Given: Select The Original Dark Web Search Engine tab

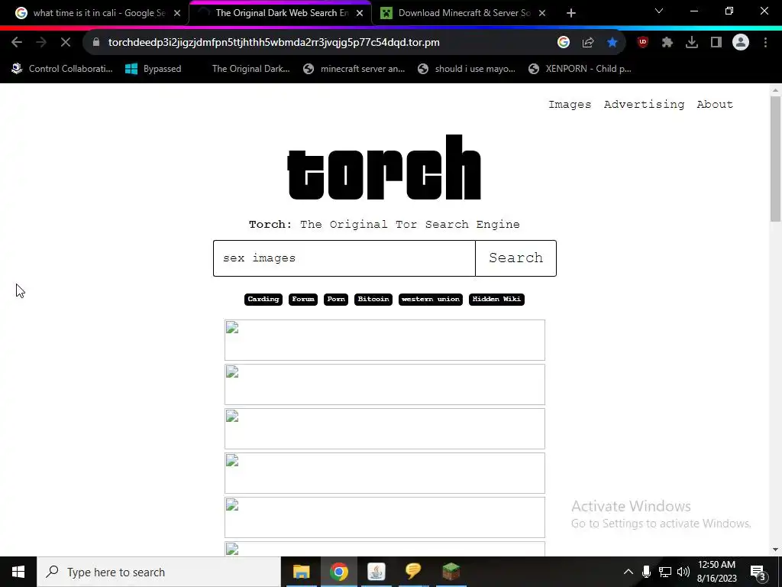Looking at the screenshot, I should pos(280,13).
